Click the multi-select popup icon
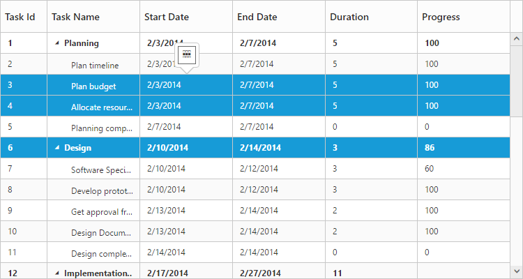 pos(186,54)
